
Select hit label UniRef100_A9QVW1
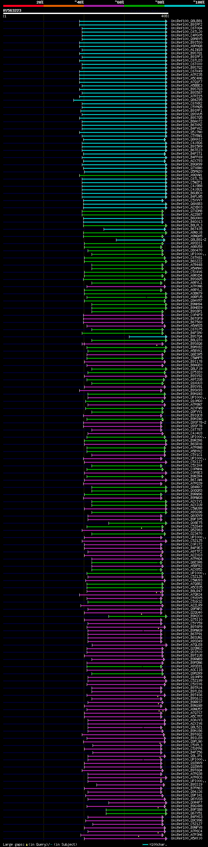tap(187, 175)
